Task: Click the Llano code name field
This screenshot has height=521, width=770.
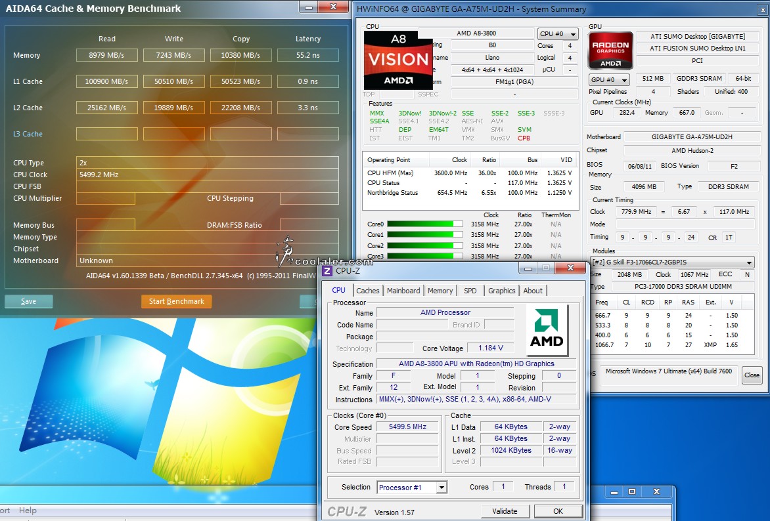Action: (x=492, y=57)
